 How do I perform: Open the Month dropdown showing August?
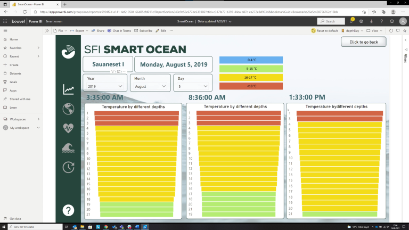click(x=150, y=86)
